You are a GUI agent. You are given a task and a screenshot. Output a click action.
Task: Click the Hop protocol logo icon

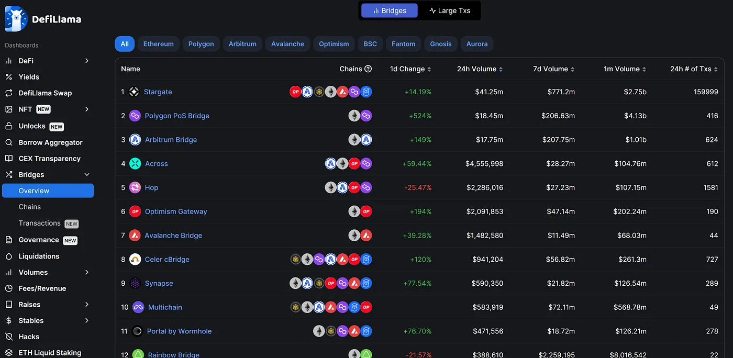[135, 188]
